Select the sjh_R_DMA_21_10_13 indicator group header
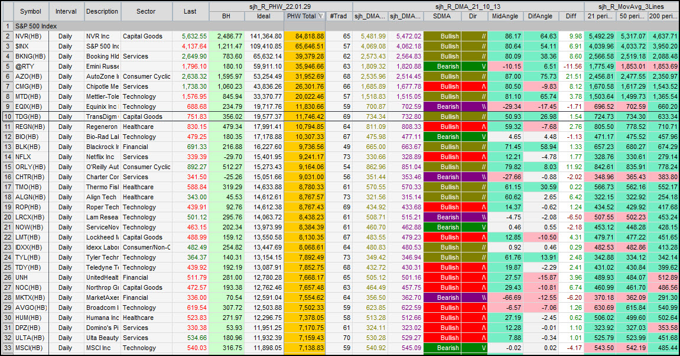Viewport: 680px width, 356px height. pyautogui.click(x=468, y=7)
